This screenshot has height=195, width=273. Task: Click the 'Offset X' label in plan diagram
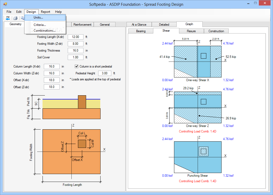77,160
